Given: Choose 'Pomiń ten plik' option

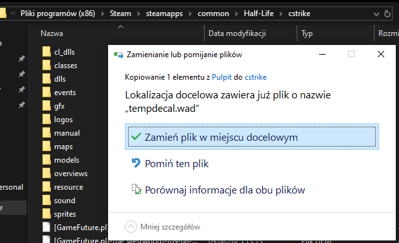Looking at the screenshot, I should click(x=176, y=163).
